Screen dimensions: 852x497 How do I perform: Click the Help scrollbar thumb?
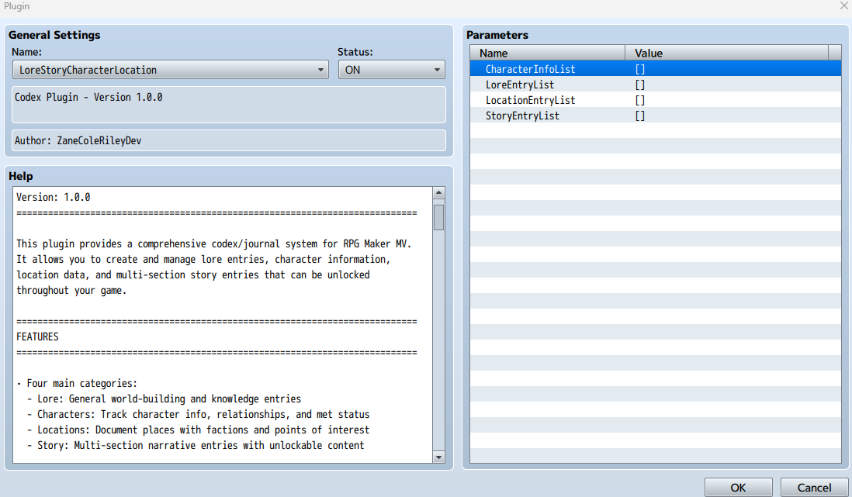click(x=439, y=217)
